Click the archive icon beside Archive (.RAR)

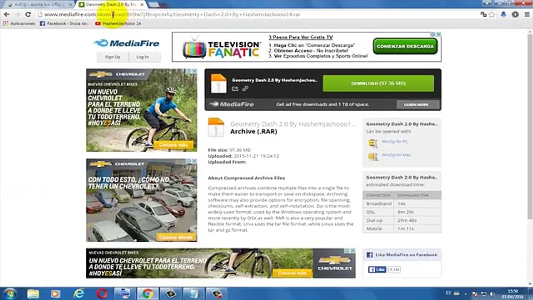(x=216, y=127)
